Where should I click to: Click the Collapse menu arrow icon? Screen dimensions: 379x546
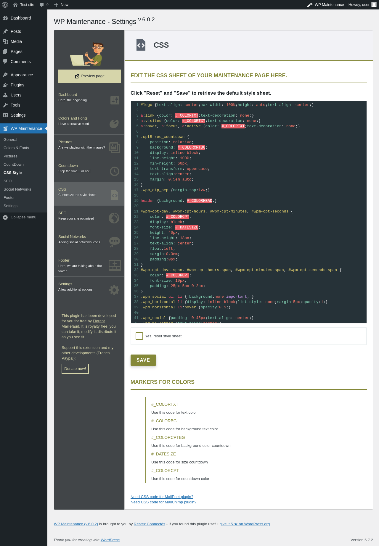[x=5, y=217]
